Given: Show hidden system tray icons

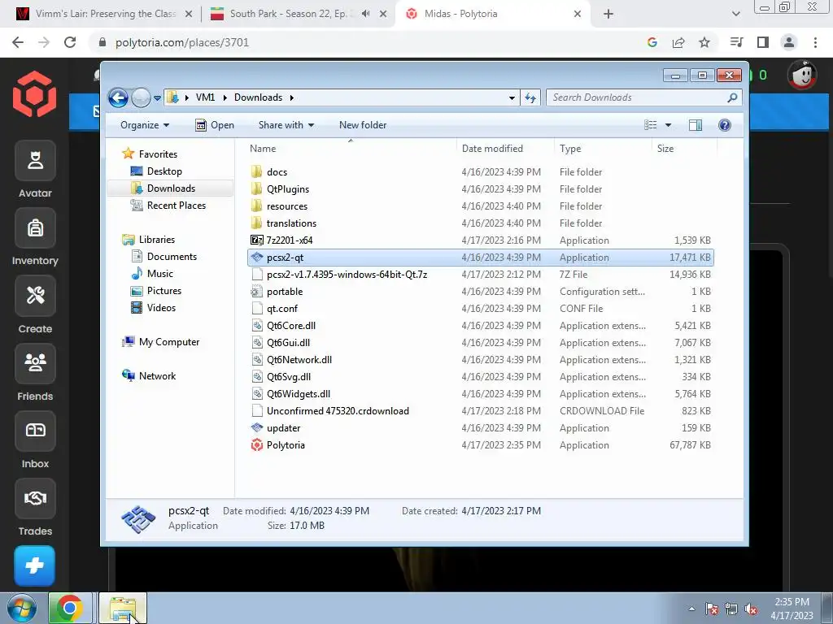Looking at the screenshot, I should (691, 609).
